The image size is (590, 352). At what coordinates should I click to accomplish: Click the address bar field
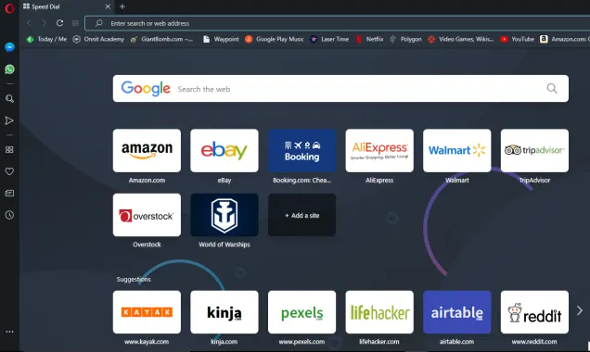tap(338, 23)
